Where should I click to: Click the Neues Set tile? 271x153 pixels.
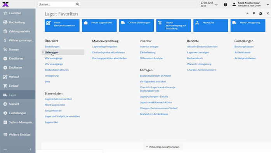click(x=211, y=26)
